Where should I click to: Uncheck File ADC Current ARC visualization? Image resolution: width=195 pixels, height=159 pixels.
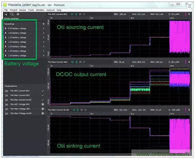[x=43, y=91]
